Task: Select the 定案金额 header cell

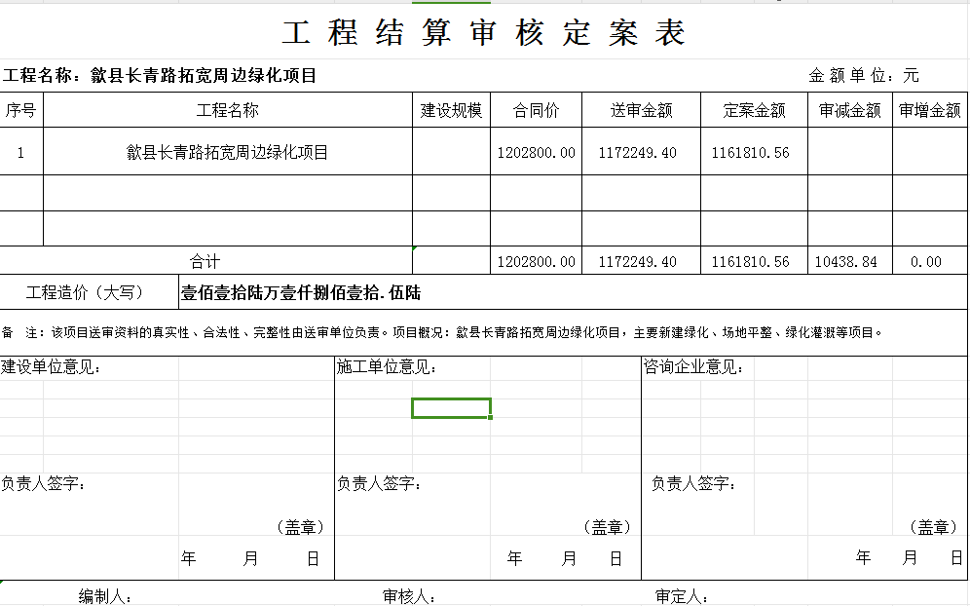Action: 754,110
